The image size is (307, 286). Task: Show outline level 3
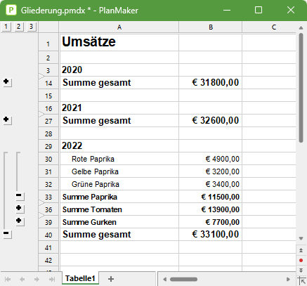click(x=32, y=27)
